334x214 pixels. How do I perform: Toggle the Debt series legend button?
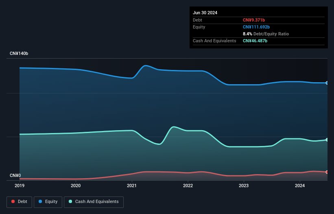(20, 202)
